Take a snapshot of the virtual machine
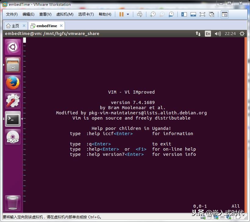The height and width of the screenshot is (222, 250). coord(152,14)
